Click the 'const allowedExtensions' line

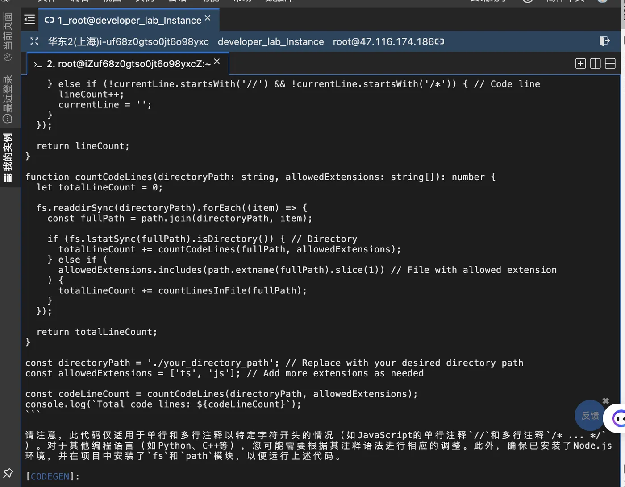(225, 373)
